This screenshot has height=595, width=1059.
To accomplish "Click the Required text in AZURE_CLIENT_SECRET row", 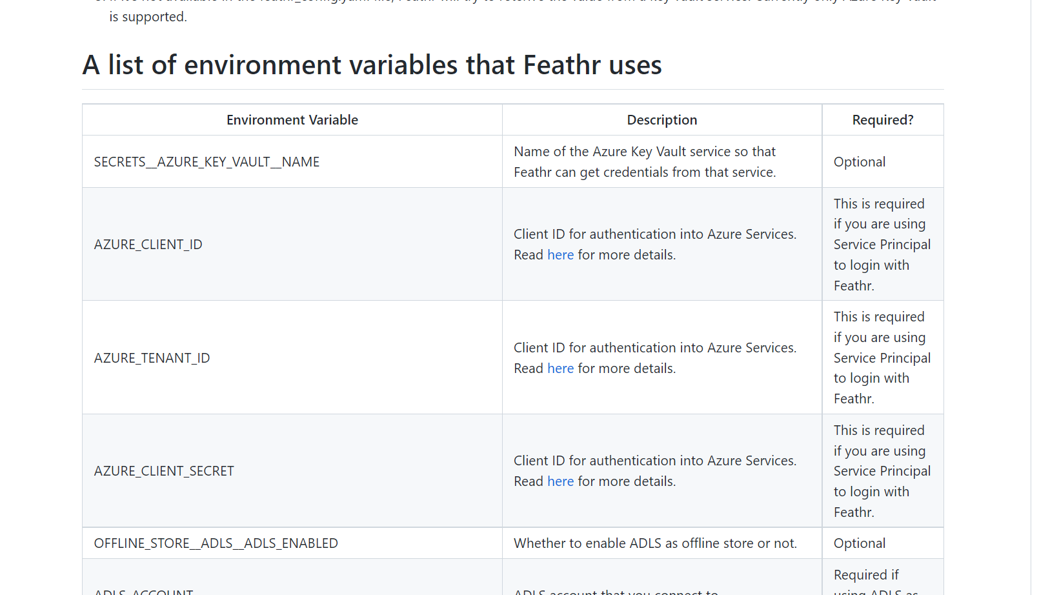I will pyautogui.click(x=882, y=471).
